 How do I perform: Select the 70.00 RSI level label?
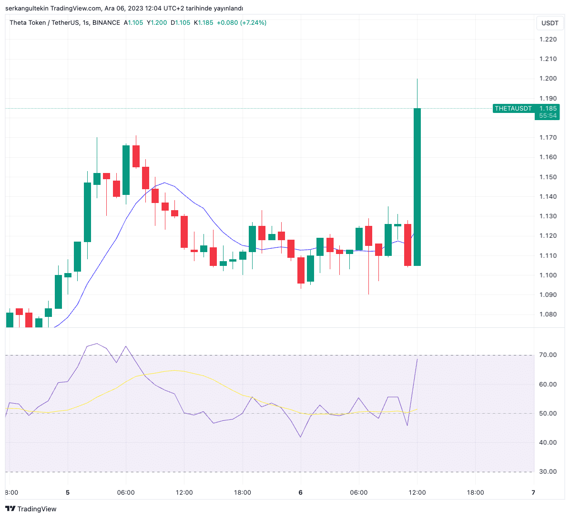548,355
